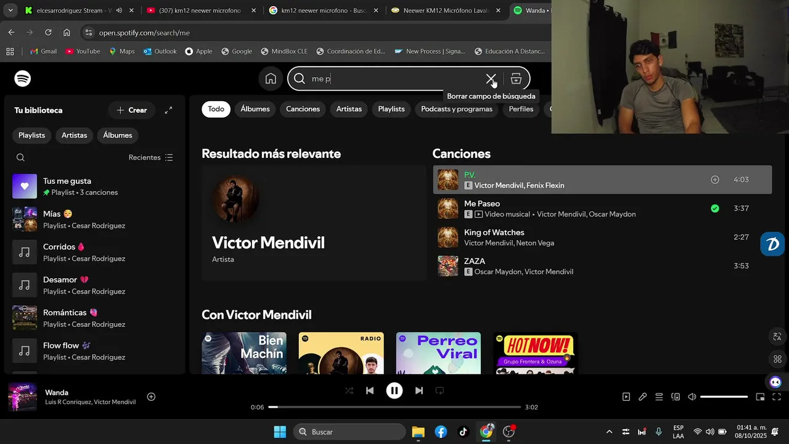Screen dimensions: 789x444
Task: Toggle shuffle in the player
Action: pos(349,390)
